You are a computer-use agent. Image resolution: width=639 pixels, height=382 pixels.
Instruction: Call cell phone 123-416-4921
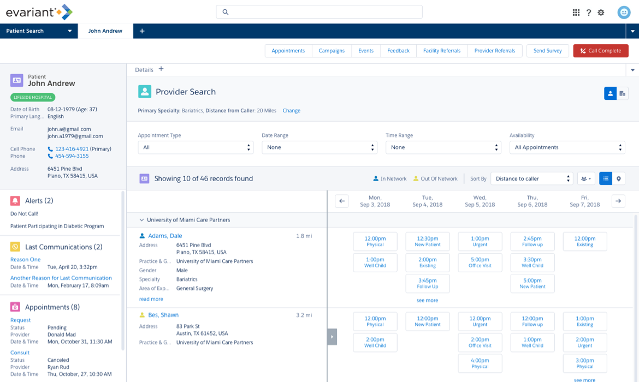pyautogui.click(x=72, y=149)
